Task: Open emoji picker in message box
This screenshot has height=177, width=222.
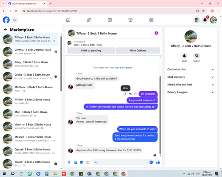Action: coord(151,162)
